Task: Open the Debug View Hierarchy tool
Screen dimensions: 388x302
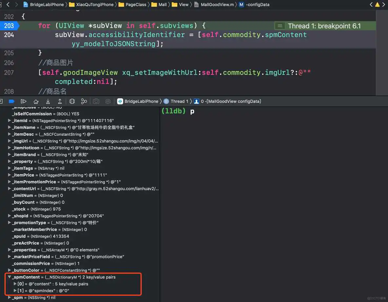Action: coord(72,101)
